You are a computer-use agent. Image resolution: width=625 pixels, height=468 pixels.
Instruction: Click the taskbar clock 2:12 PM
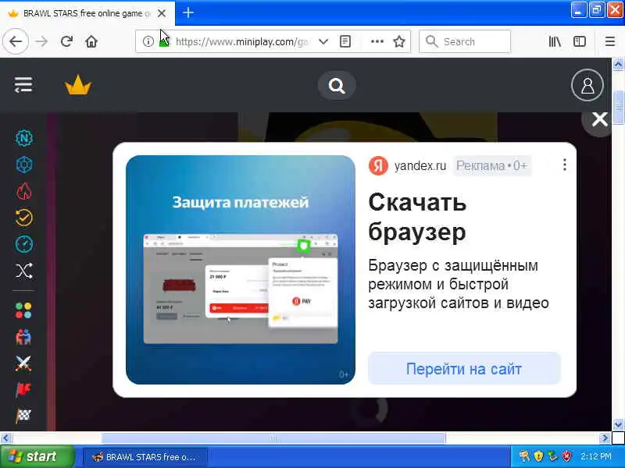click(x=596, y=456)
